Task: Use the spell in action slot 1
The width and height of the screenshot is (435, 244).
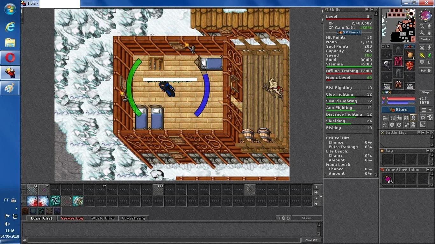Action: pos(32,201)
